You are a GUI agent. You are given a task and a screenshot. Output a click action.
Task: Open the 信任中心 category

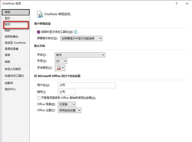pyautogui.click(x=10, y=89)
